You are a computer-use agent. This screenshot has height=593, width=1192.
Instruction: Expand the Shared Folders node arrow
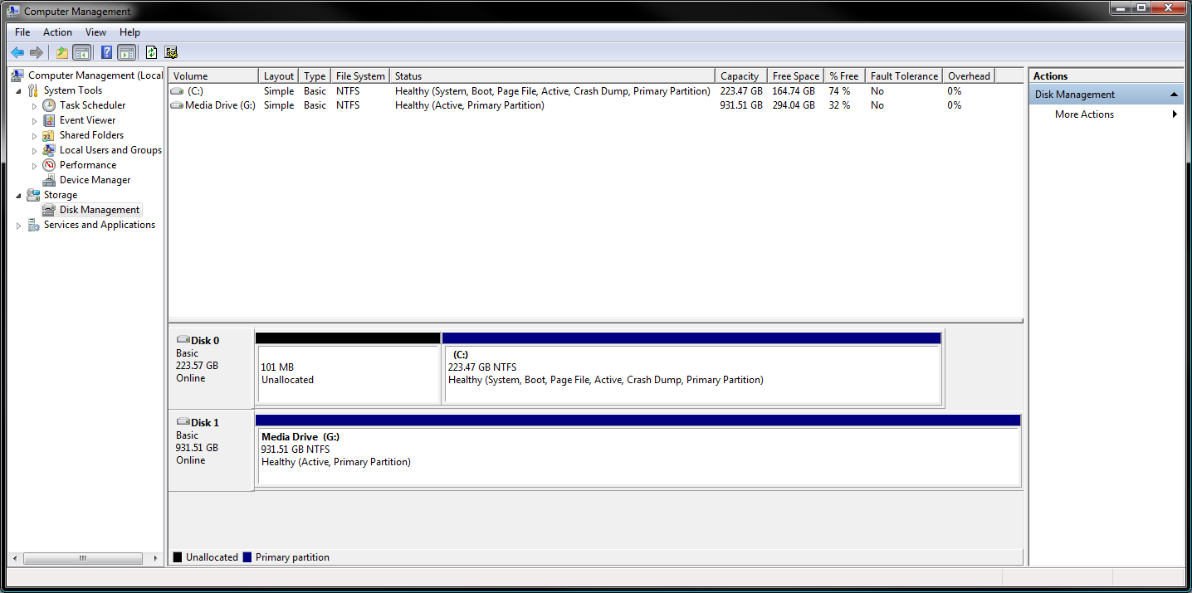35,135
